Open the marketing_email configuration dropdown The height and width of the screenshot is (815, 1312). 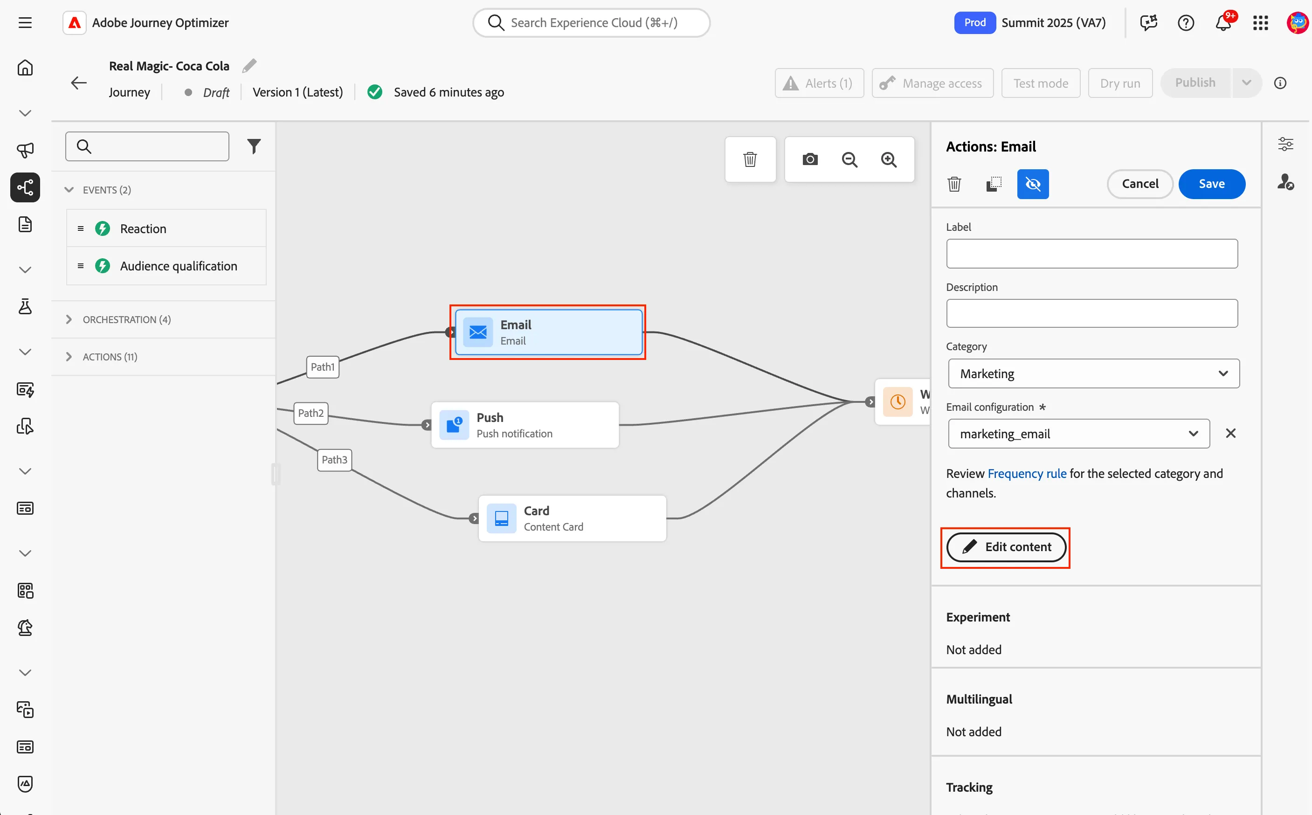[x=1078, y=434]
